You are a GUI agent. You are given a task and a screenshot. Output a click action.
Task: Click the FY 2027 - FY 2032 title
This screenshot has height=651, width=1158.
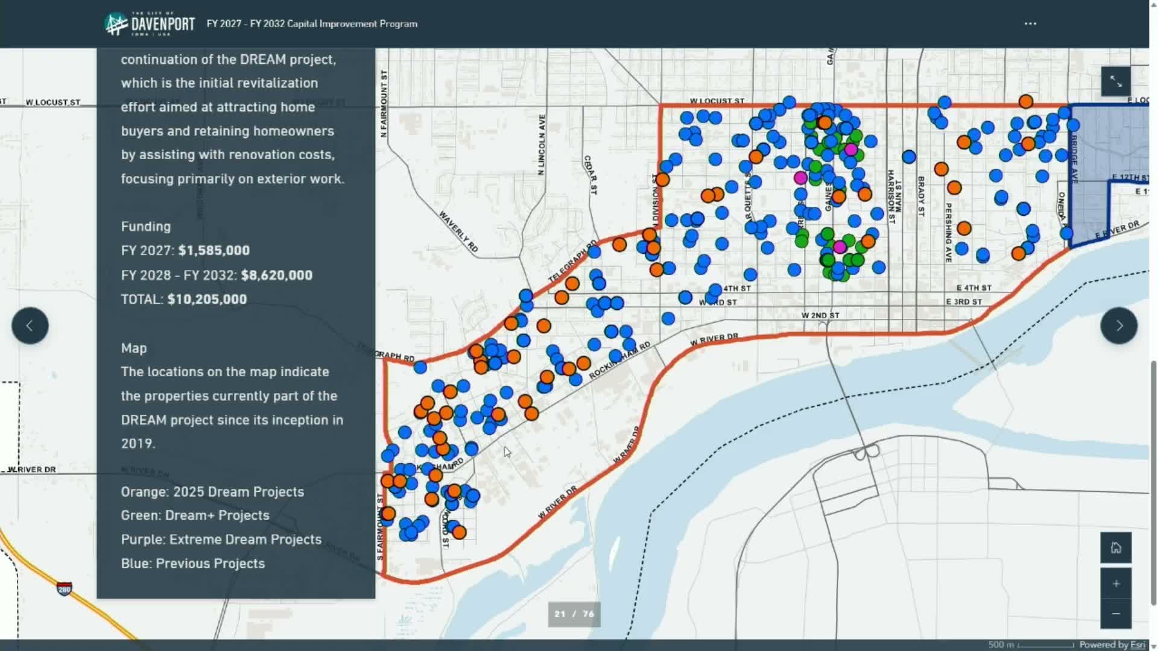(x=312, y=24)
